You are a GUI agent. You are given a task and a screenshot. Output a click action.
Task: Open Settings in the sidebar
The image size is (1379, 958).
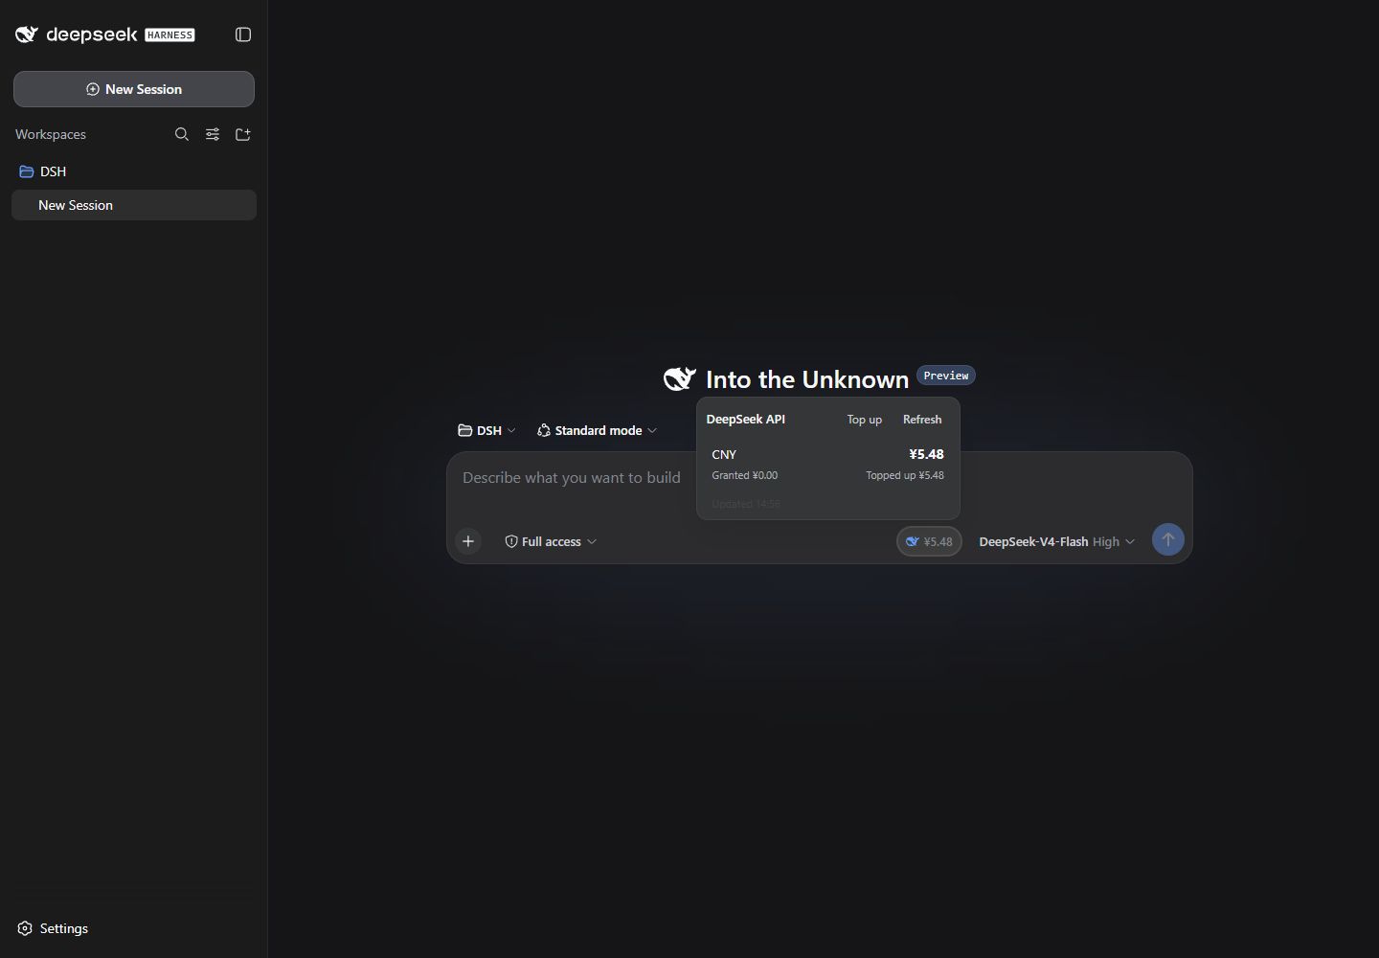53,928
